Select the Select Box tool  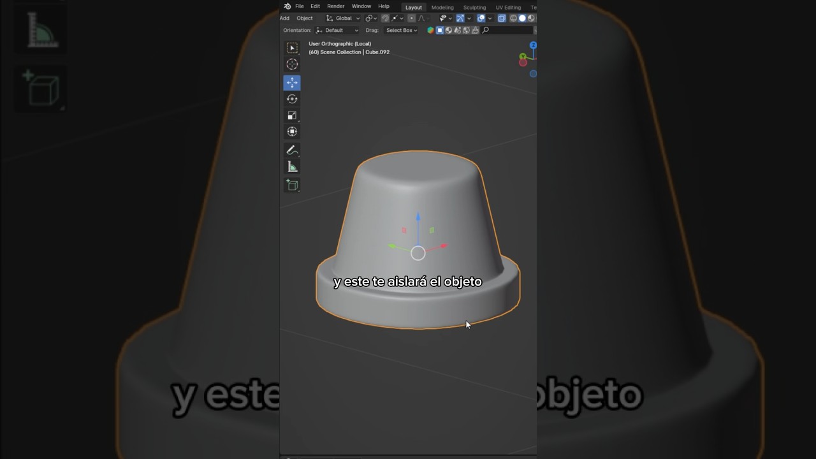pos(292,48)
